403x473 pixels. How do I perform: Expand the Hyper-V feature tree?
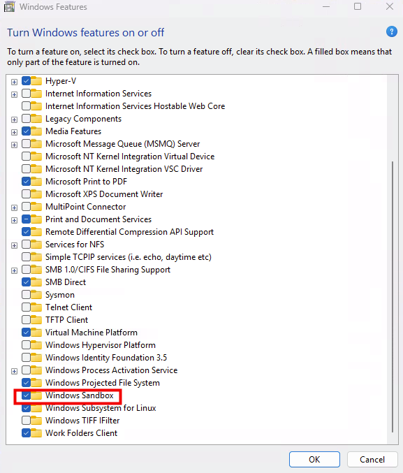pyautogui.click(x=14, y=82)
